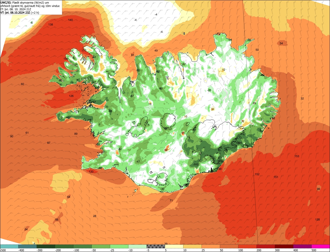Click the red-orange 100 to 200 legend swatch
The image size is (330, 252).
click(x=247, y=246)
